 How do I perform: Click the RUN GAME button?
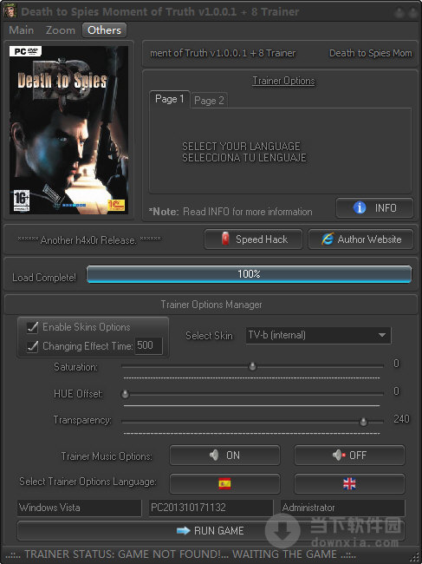click(x=211, y=530)
